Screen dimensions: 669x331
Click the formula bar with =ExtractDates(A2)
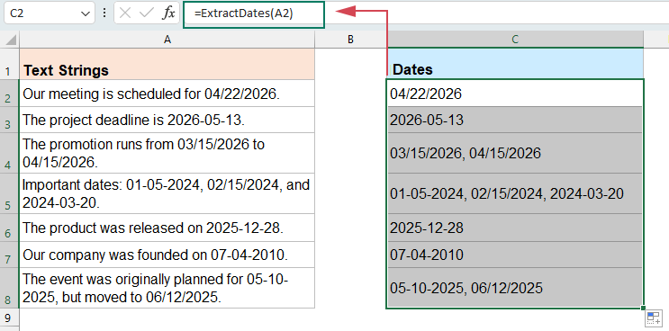coord(254,14)
